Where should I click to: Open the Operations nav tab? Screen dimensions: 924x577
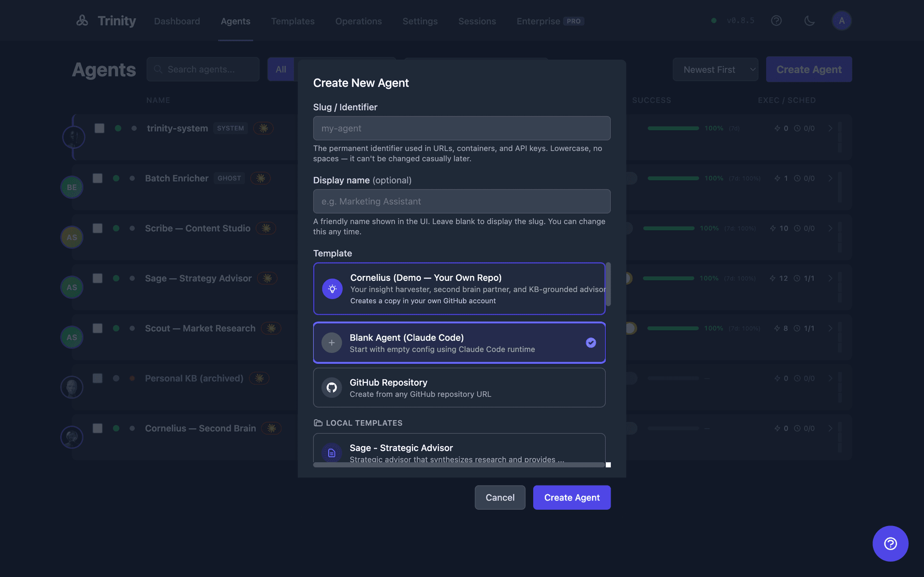coord(359,21)
